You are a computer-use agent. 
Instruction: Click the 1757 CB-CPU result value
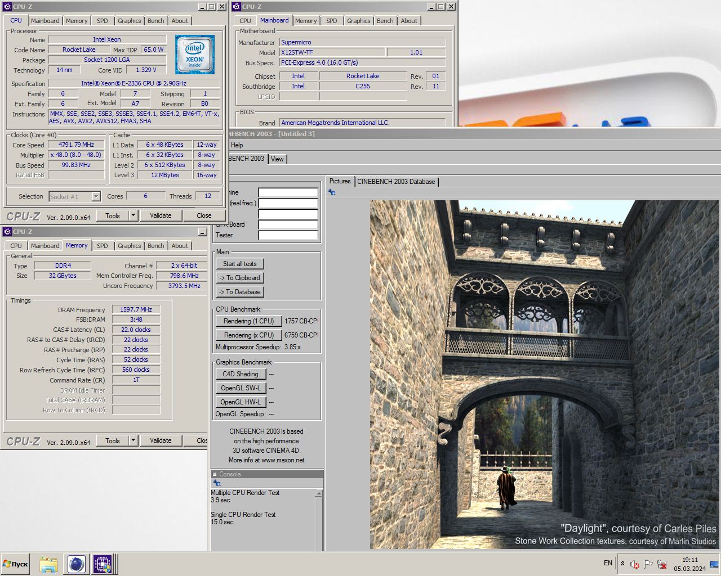pos(301,321)
